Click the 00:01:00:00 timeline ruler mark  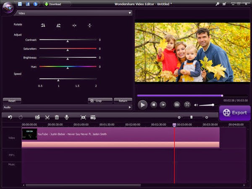click(81, 125)
